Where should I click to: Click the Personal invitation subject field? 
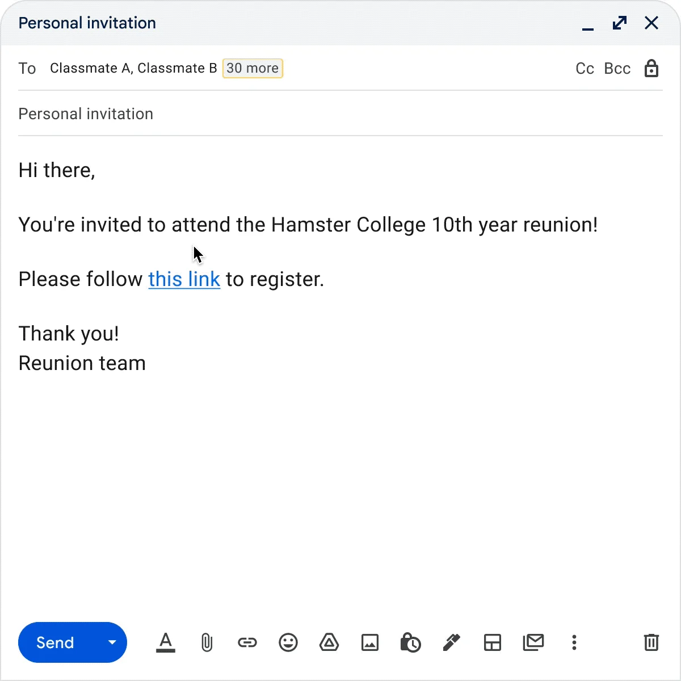(86, 113)
